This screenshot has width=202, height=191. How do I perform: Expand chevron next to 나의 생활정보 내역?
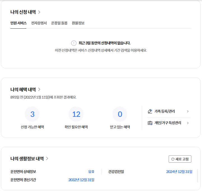47,158
